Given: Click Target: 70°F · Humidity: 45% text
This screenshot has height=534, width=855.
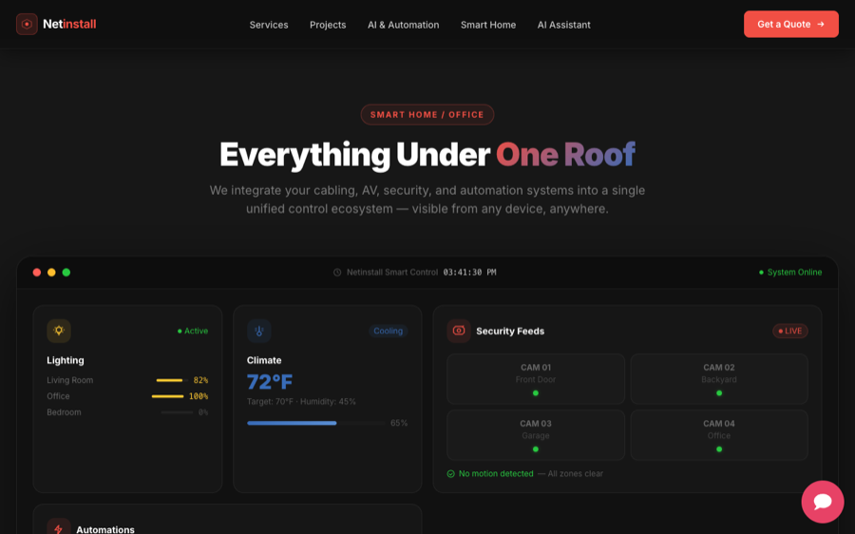Looking at the screenshot, I should pyautogui.click(x=301, y=402).
